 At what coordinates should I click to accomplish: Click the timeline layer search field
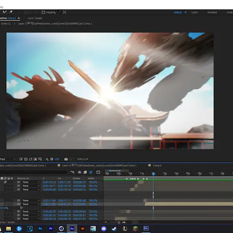tap(33, 172)
